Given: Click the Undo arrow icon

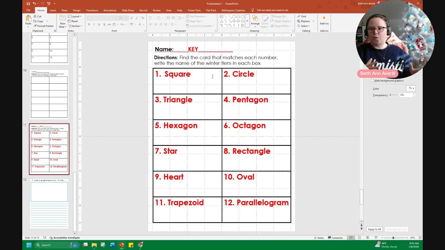Looking at the screenshot, I should (x=34, y=3).
